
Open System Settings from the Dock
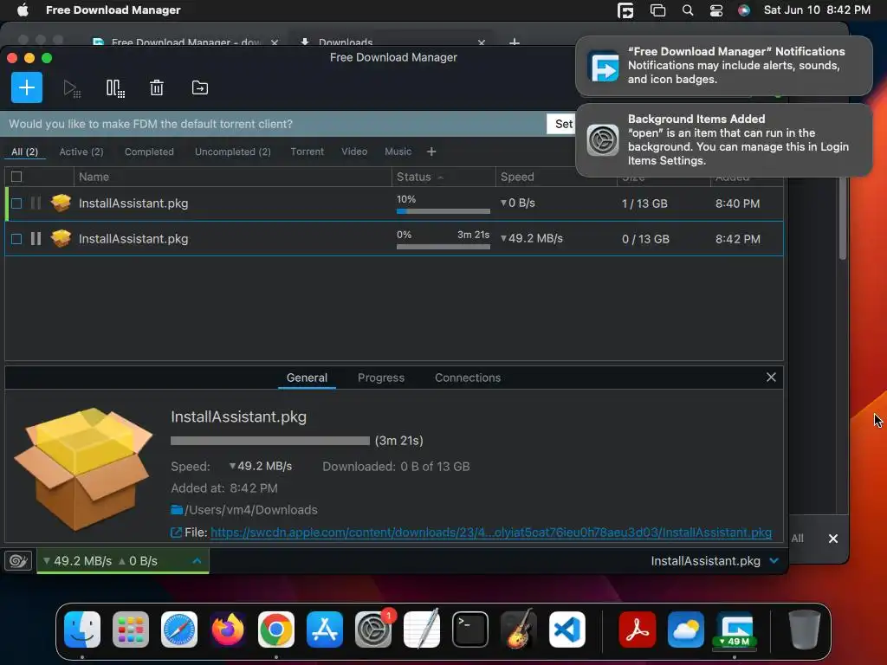coord(372,629)
